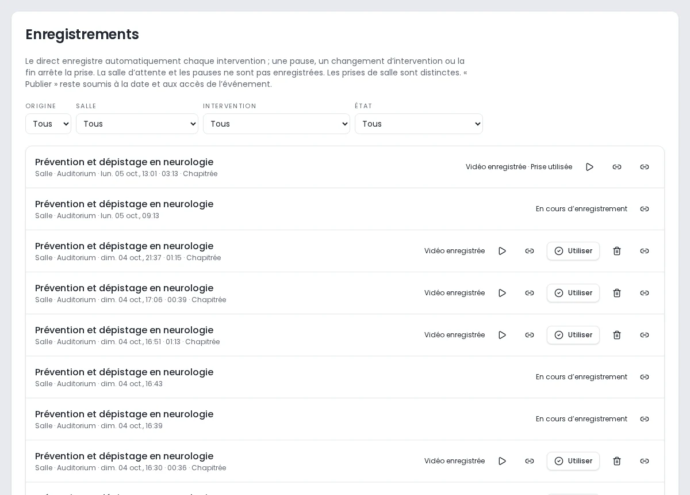Click the 16:39 recording title
The image size is (690, 495).
124,414
